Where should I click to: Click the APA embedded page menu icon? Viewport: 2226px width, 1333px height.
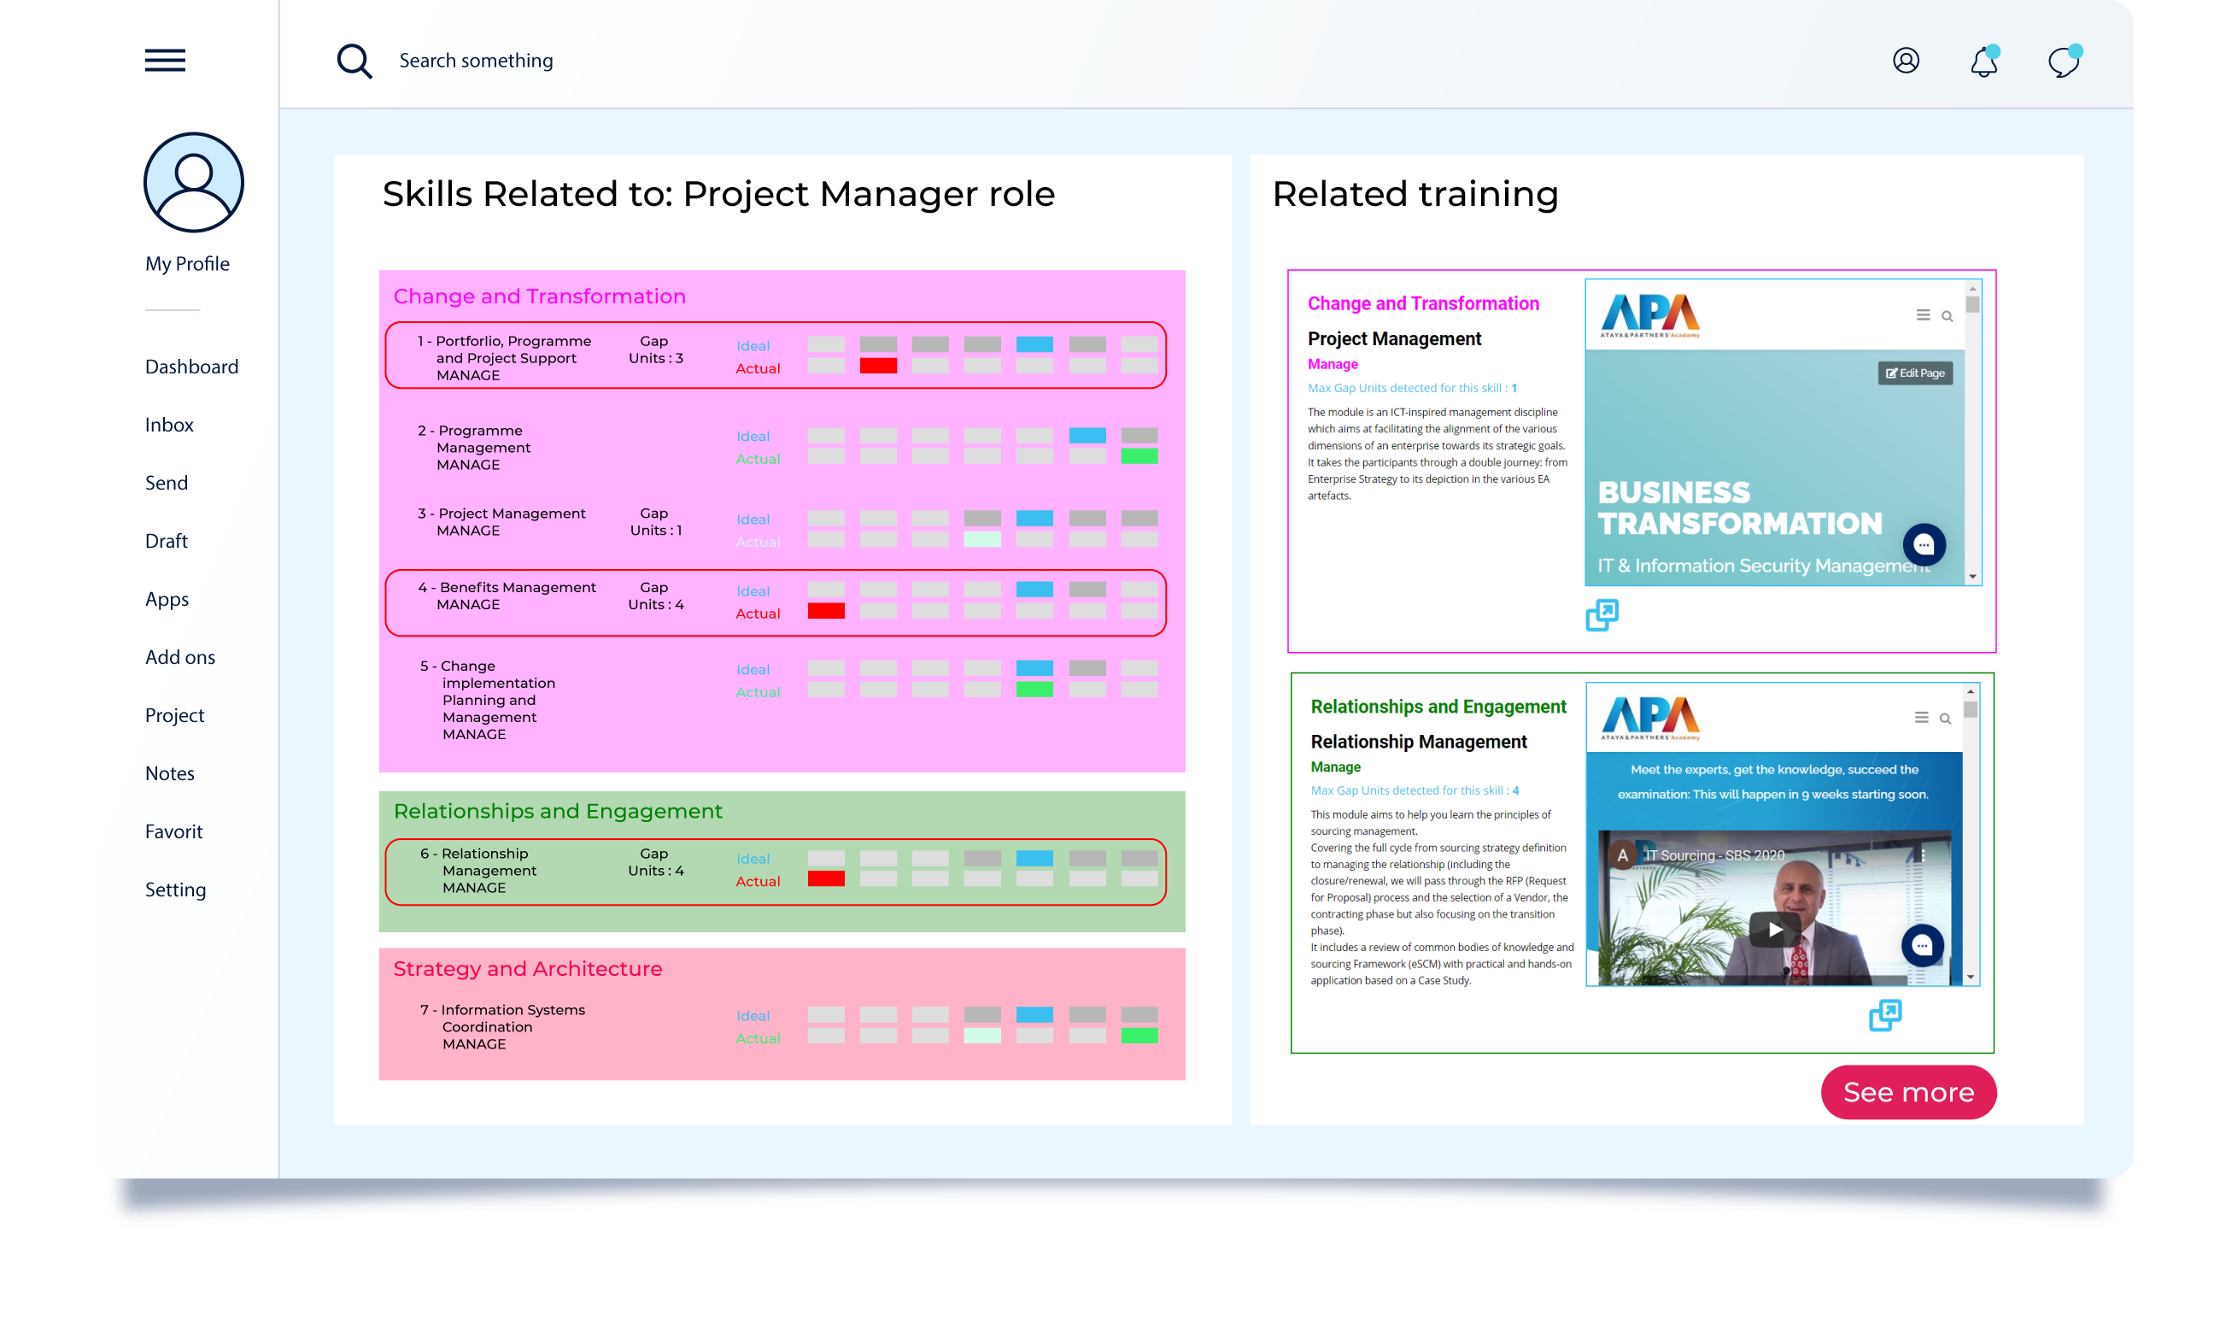tap(1923, 315)
